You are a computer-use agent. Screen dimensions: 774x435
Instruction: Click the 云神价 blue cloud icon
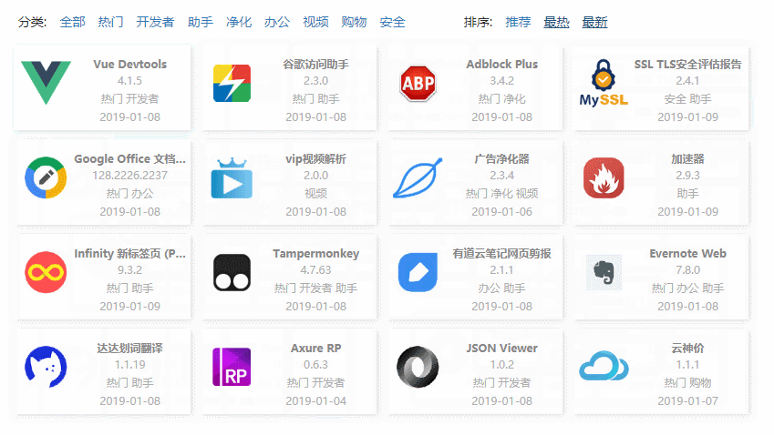click(x=604, y=366)
